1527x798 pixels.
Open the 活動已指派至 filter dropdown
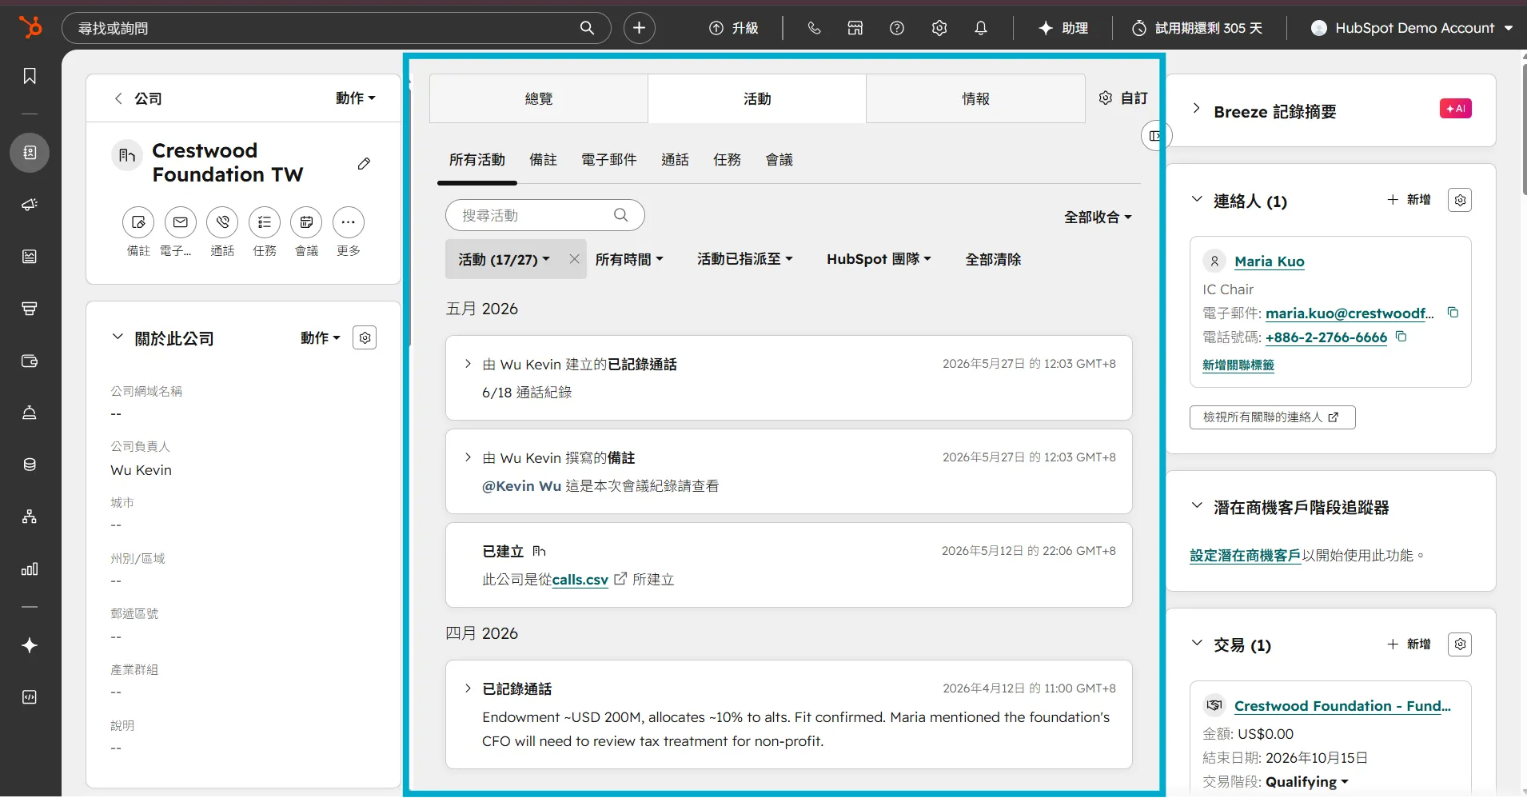pyautogui.click(x=744, y=259)
